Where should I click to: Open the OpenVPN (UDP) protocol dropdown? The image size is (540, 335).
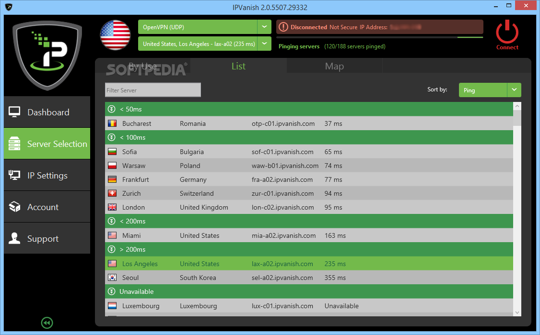(205, 27)
